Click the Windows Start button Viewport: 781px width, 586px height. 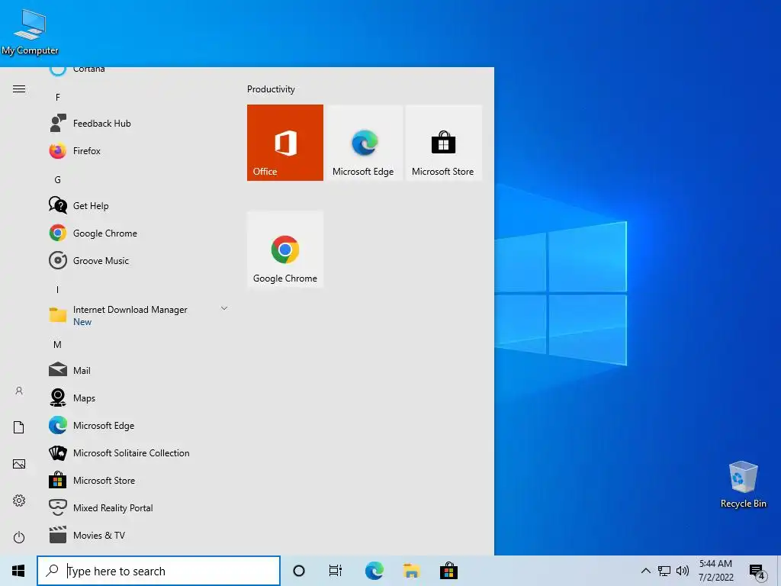point(18,571)
